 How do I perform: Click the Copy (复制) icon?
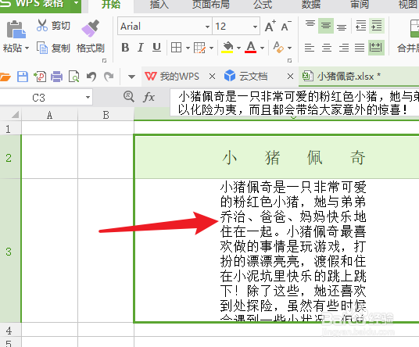tap(42, 48)
